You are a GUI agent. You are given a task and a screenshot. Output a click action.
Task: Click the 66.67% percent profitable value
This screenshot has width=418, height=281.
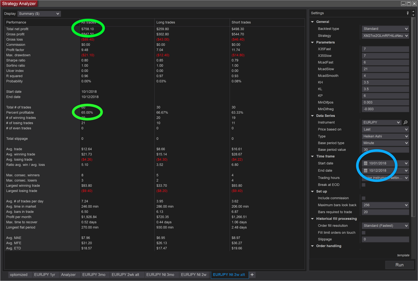[x=162, y=113]
